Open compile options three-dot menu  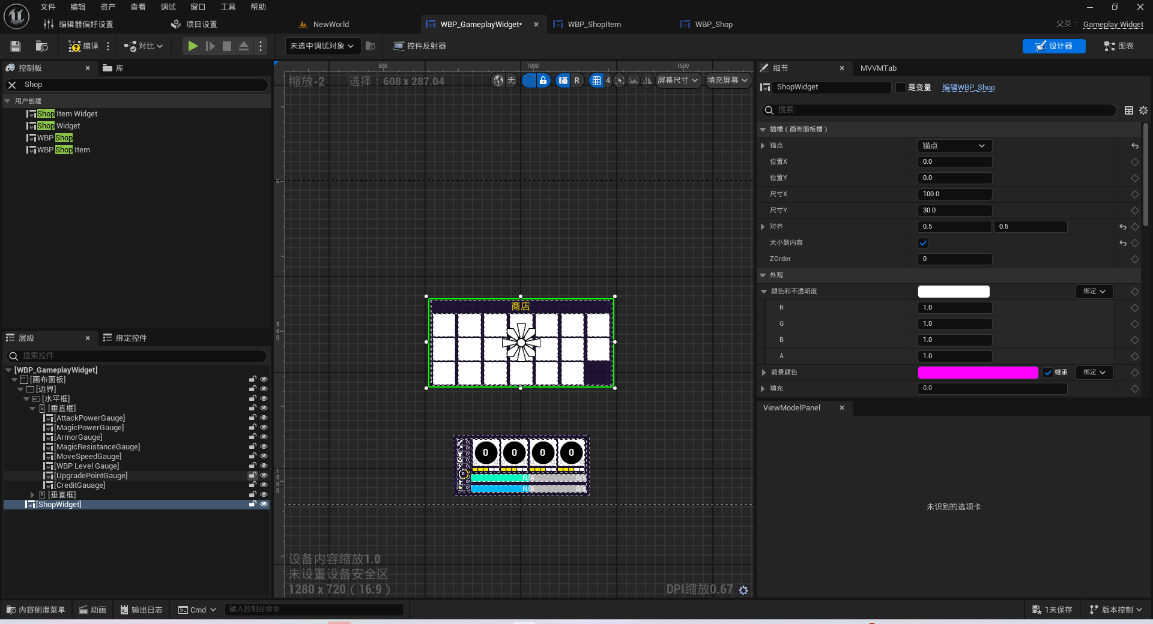[x=108, y=46]
